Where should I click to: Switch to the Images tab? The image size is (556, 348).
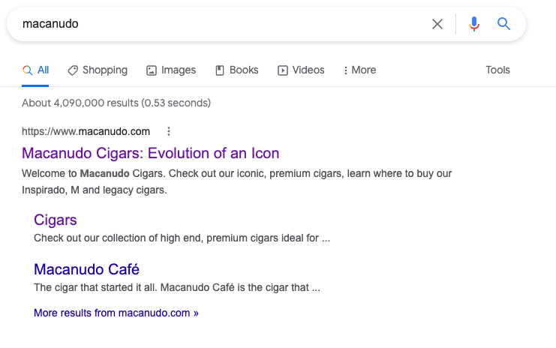point(171,70)
